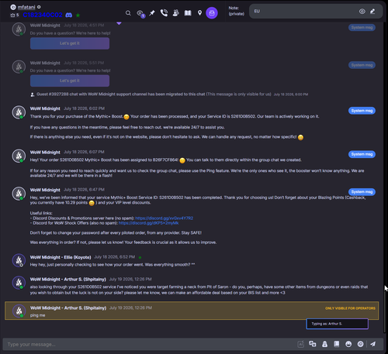Click sender name WoW Midnight - Ellie (Koyote)
388x354 pixels.
coord(61,257)
